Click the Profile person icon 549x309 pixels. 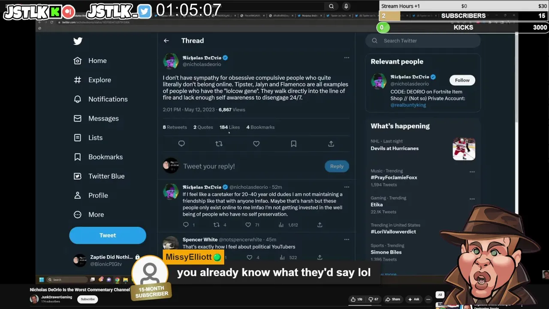pyautogui.click(x=78, y=195)
